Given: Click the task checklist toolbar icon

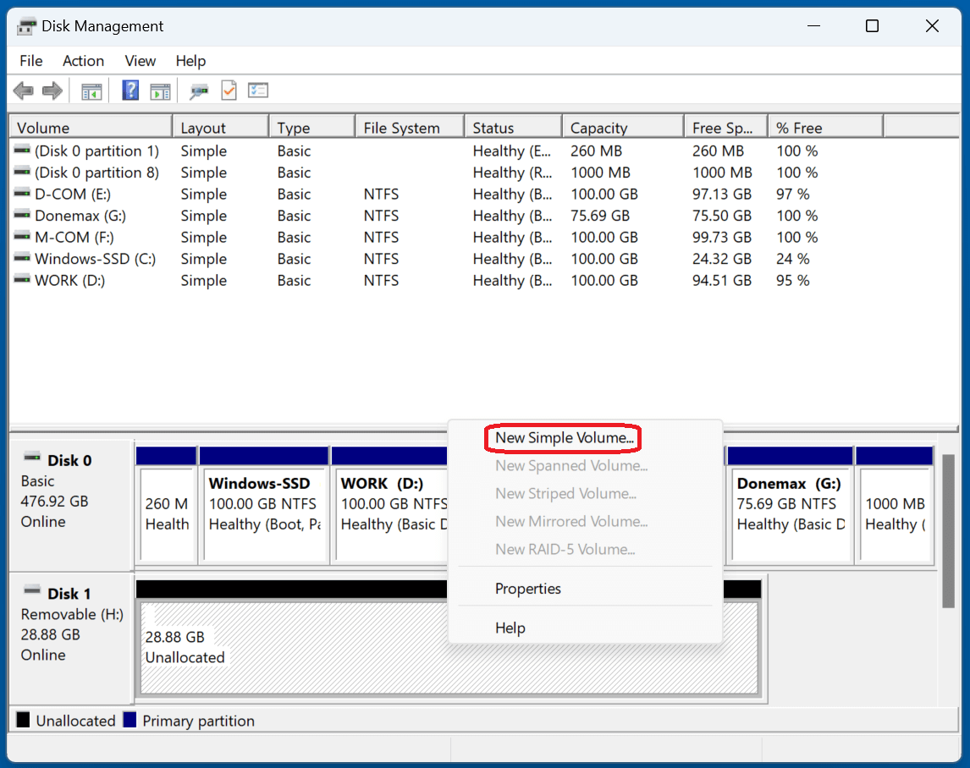Looking at the screenshot, I should coord(258,91).
